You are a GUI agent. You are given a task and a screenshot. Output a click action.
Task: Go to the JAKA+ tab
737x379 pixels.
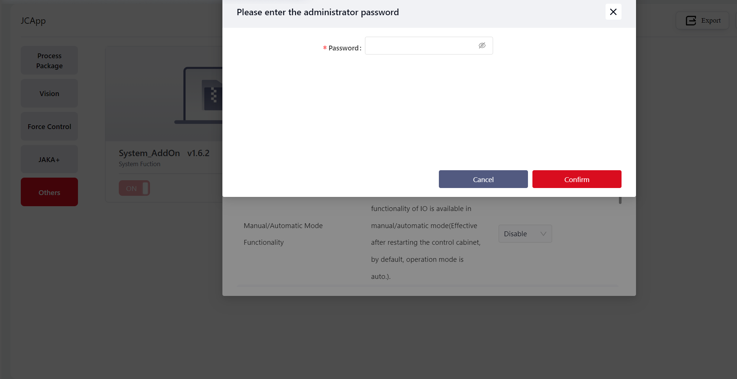49,159
